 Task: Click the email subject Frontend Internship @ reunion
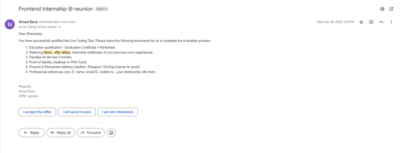[56, 9]
